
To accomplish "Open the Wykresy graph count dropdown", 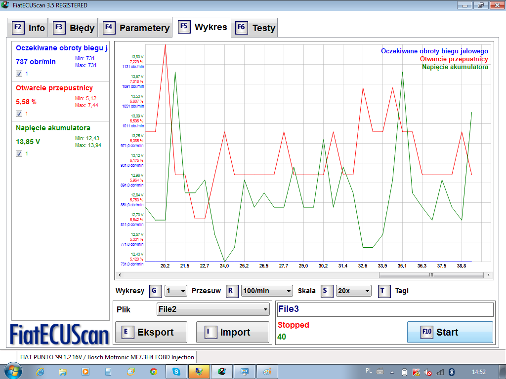I will coord(175,291).
